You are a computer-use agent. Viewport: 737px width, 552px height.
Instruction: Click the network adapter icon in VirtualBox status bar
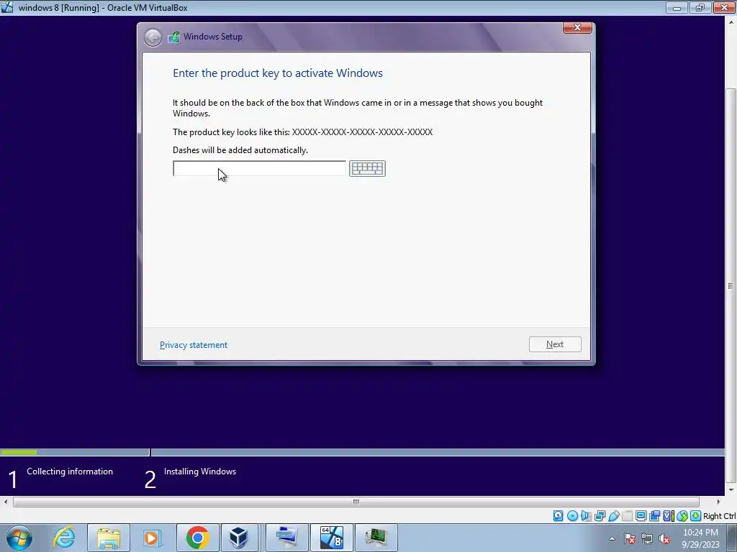pyautogui.click(x=600, y=516)
